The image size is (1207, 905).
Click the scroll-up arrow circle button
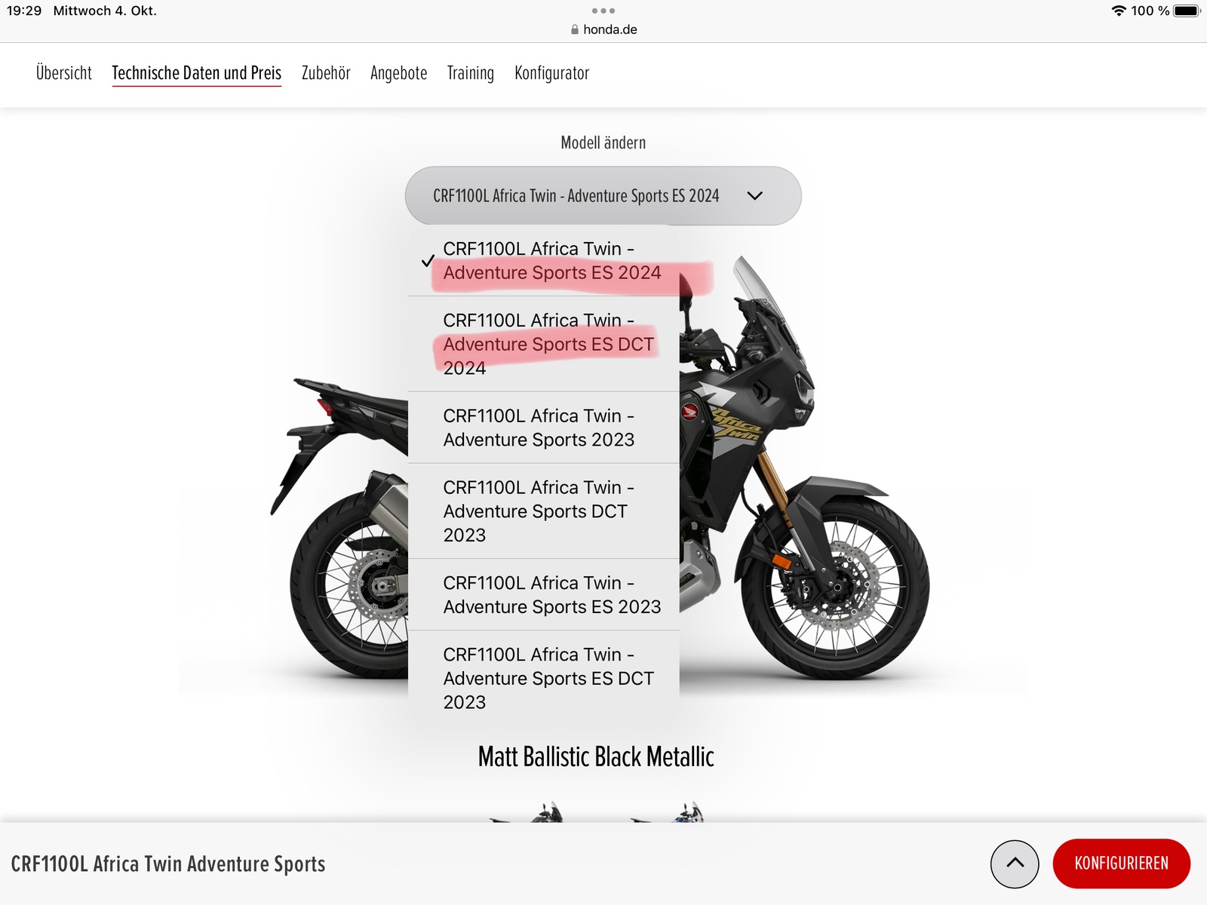pos(1015,864)
